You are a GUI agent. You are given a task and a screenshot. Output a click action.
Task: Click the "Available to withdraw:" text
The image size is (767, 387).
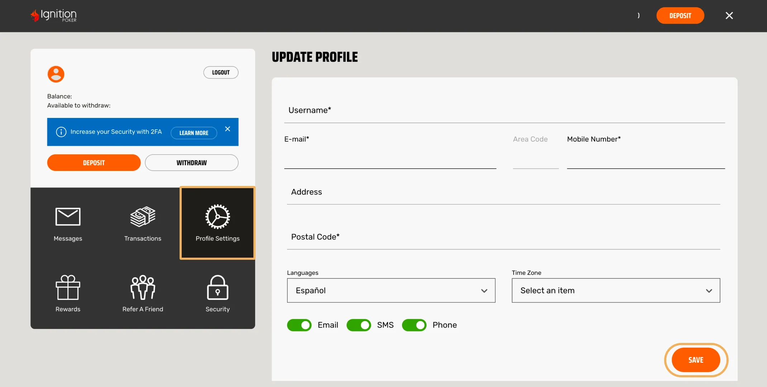[x=79, y=105]
